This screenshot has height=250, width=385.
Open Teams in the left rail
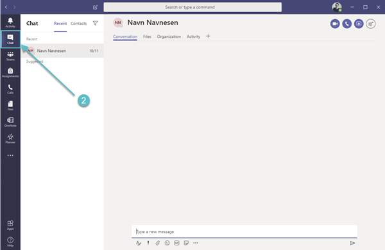[10, 56]
